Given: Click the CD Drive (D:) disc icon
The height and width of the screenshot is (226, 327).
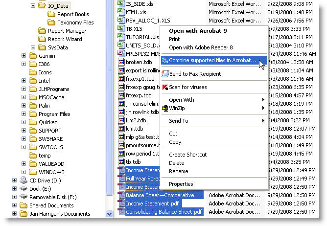Looking at the screenshot, I should pos(23,180).
